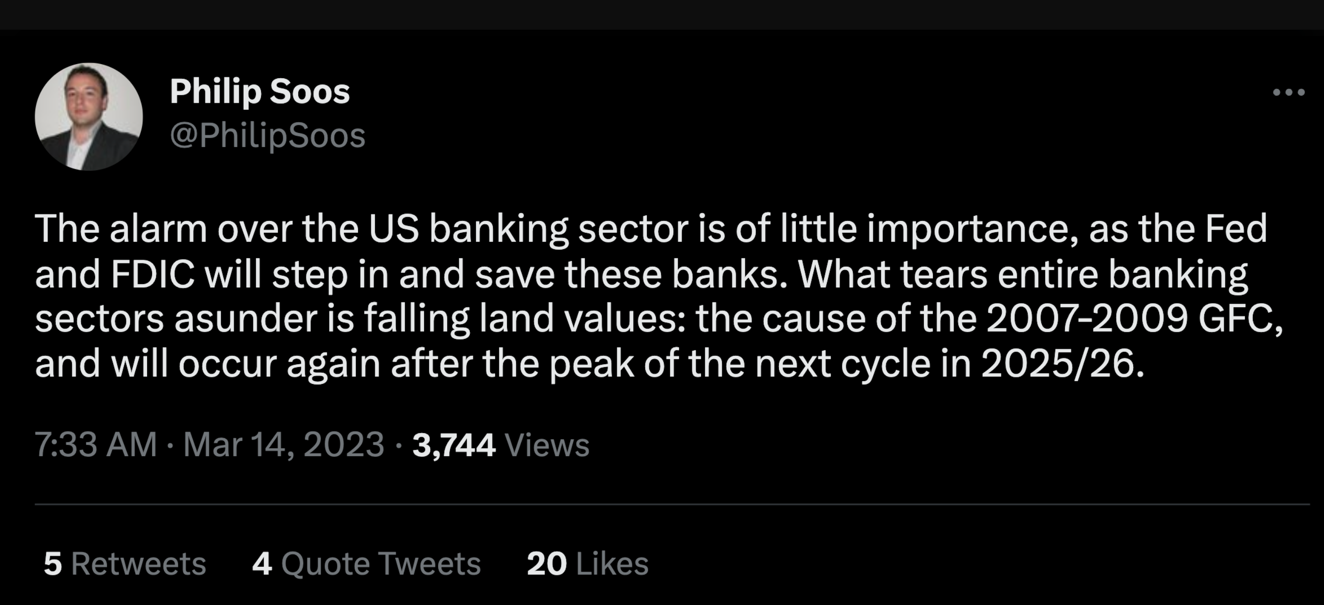
Task: Open the 4 Quote Tweets list
Action: tap(366, 564)
